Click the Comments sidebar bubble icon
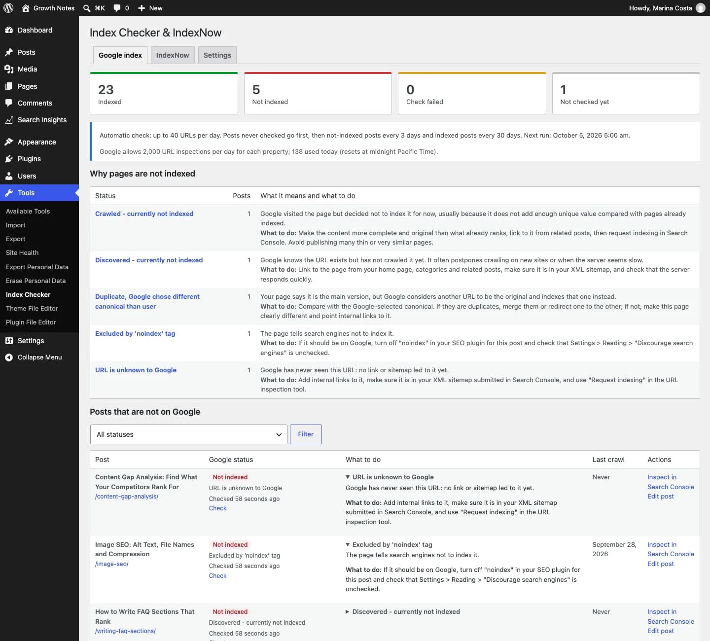 [x=9, y=103]
